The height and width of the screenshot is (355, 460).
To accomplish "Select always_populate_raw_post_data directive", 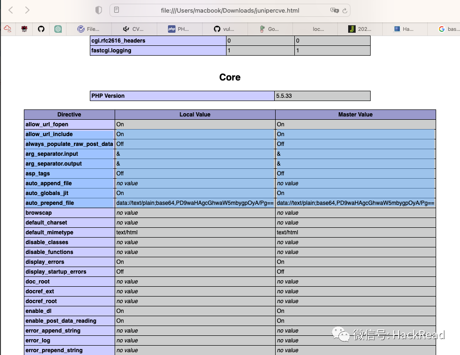I will click(69, 144).
